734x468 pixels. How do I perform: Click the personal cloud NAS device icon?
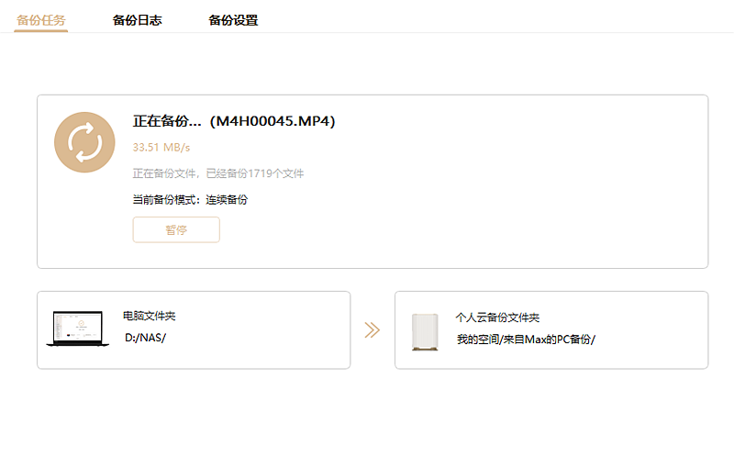point(425,332)
